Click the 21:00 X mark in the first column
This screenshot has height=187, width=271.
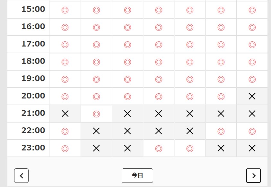tap(65, 114)
